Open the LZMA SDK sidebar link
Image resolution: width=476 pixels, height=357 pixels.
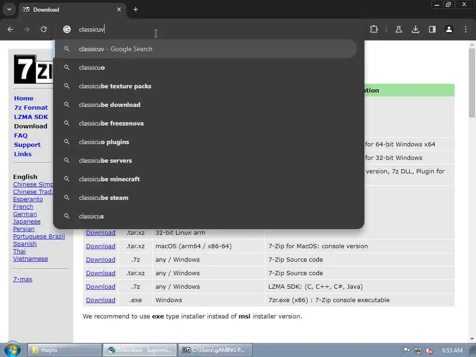click(31, 117)
